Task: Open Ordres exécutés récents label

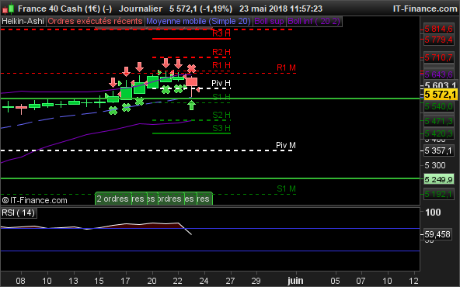Action: (95, 22)
